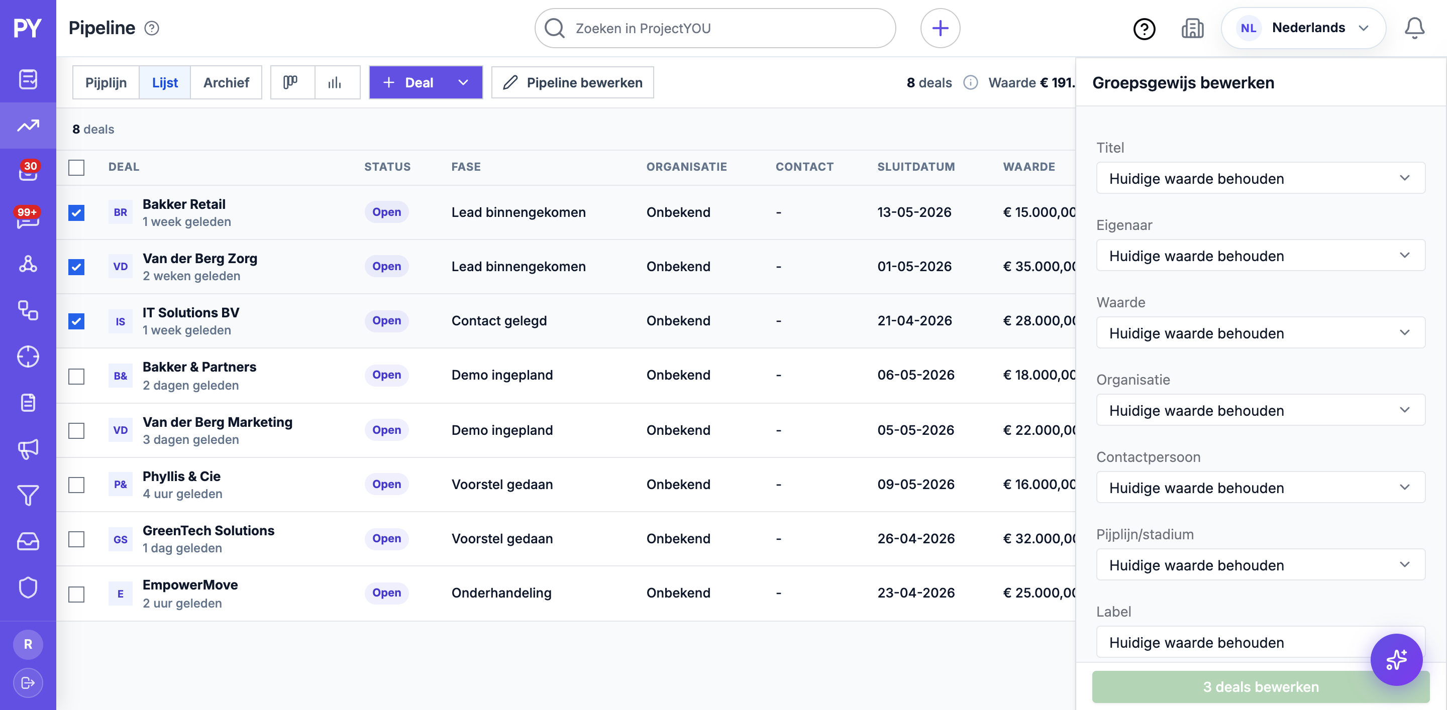Toggle the select-all deals checkbox
This screenshot has width=1447, height=710.
[x=76, y=167]
